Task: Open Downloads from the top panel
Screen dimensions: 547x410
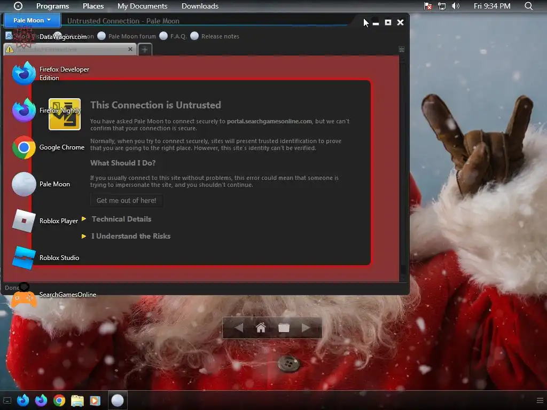Action: (200, 6)
